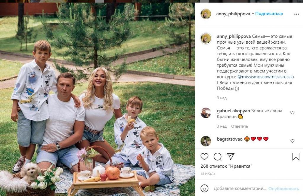Viewport: 303px width, 196px height.
Task: Open anny_philippova profile from header username
Action: pos(233,14)
